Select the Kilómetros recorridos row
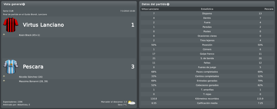 click(207, 98)
